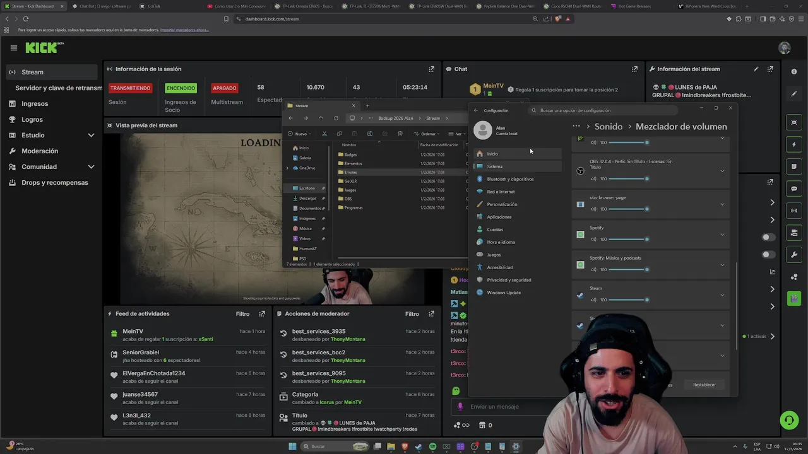
Task: Adjust the OBS 32.0.4 volume slider
Action: coord(628,178)
